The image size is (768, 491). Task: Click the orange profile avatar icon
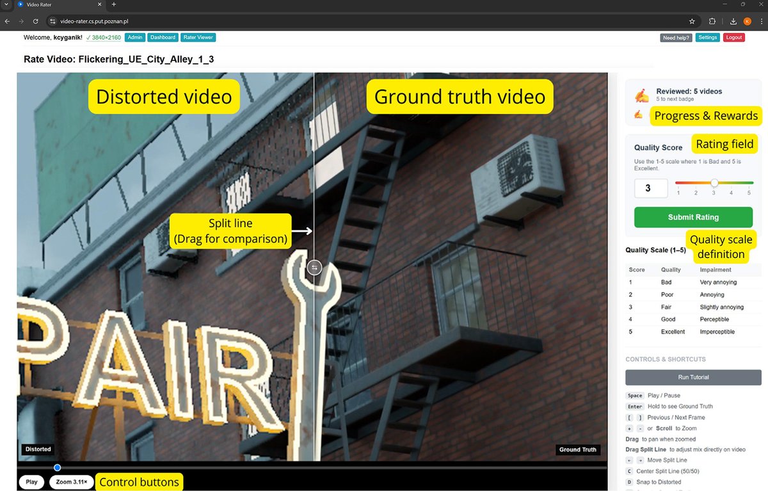[747, 21]
